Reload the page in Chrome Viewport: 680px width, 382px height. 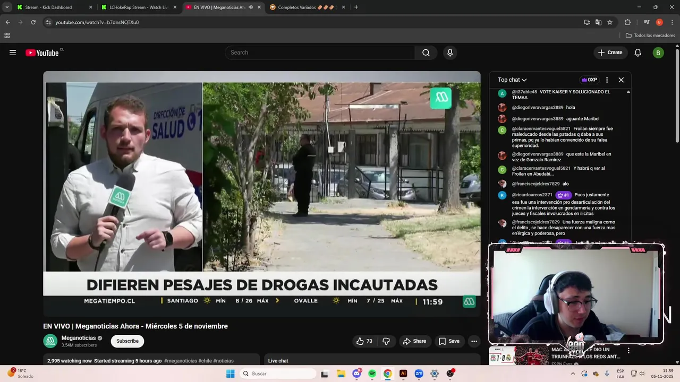[33, 22]
